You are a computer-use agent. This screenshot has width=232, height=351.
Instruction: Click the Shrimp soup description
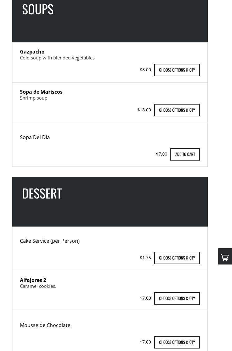pos(34,98)
